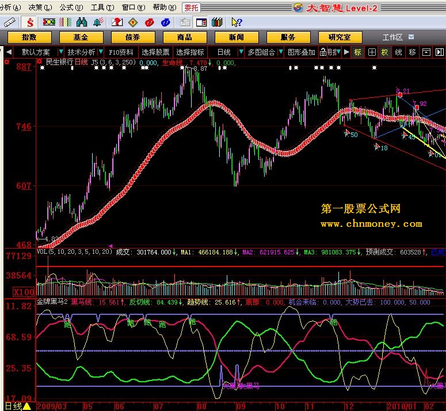Click the 图形叠加 toolbar item
Viewport: 446px width, 411px height.
point(302,52)
